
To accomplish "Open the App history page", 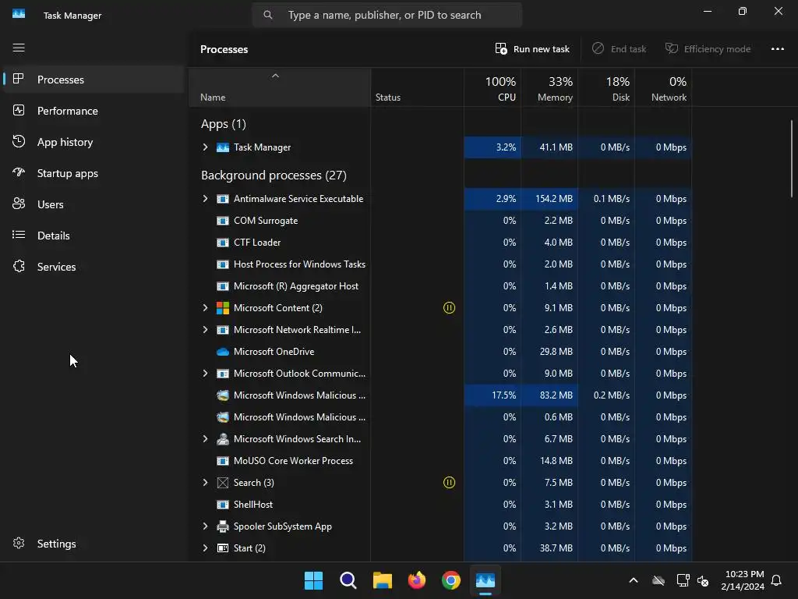I will tap(94, 142).
